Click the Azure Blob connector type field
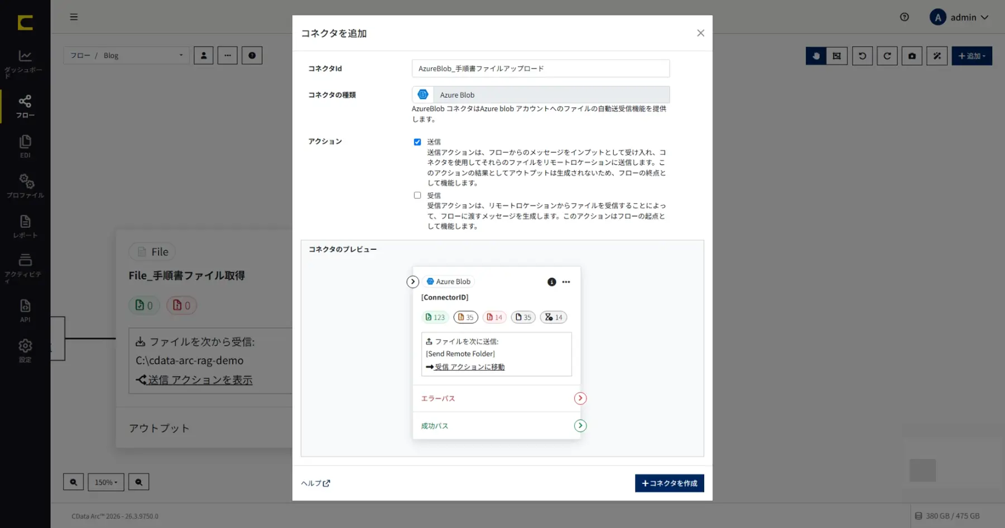This screenshot has height=528, width=1005. pos(540,95)
